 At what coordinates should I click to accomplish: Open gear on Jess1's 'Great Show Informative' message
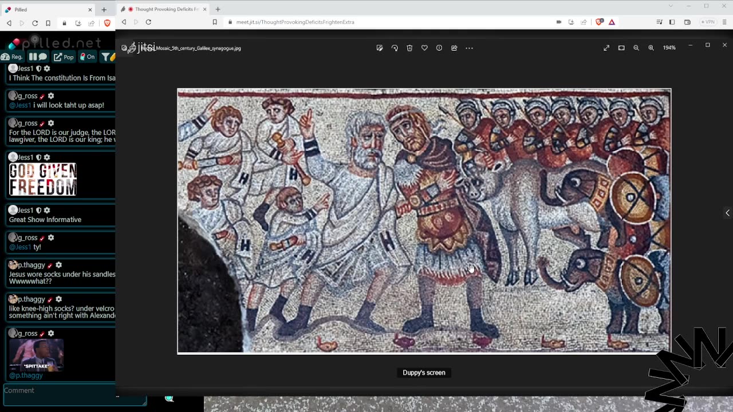[x=47, y=211]
